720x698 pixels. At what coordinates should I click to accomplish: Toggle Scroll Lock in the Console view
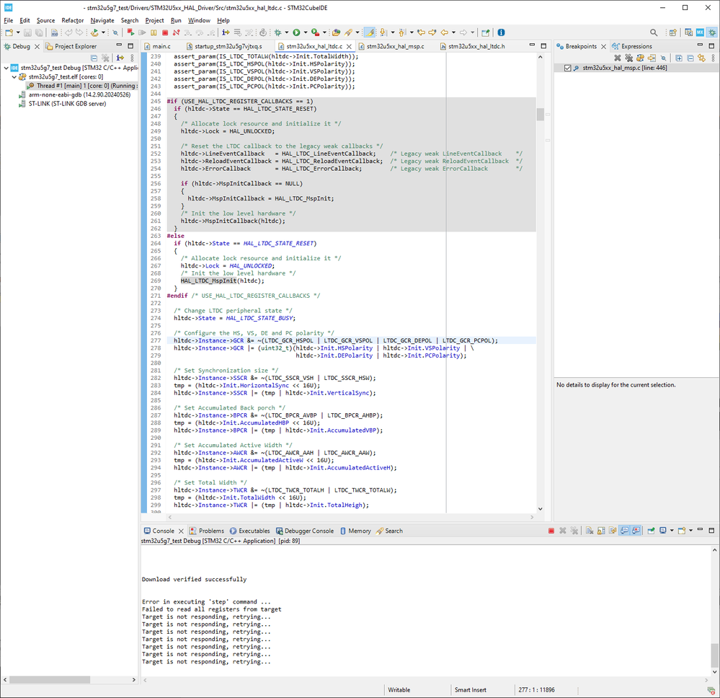(600, 530)
